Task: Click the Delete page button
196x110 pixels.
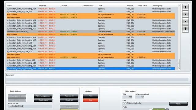Action: pos(43,100)
